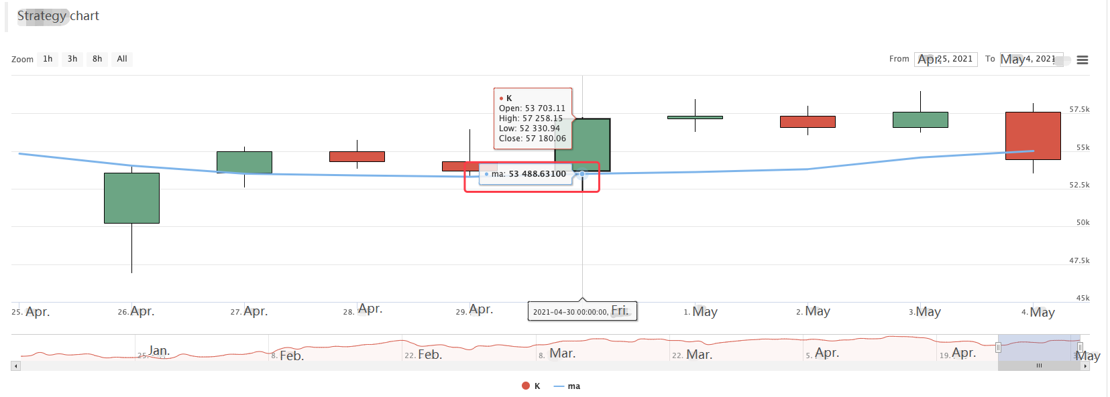Screen dimensions: 1110x397
Task: Open the chart hamburger context menu
Action: click(x=1082, y=60)
